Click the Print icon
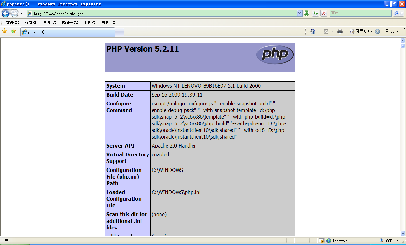 coord(340,31)
